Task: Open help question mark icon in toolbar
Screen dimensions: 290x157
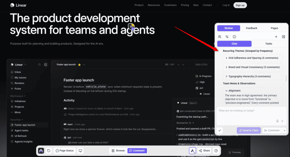Action: 216,151
